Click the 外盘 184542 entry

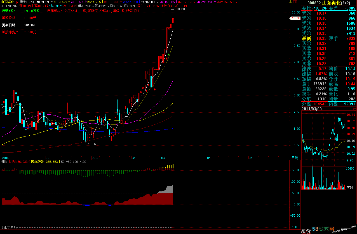314,104
